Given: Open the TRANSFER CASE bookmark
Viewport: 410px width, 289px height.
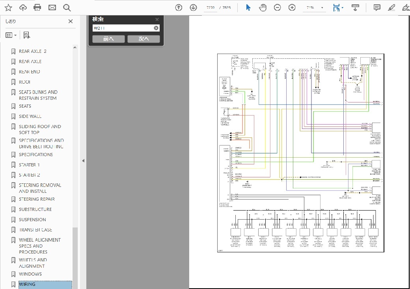Looking at the screenshot, I should 35,229.
